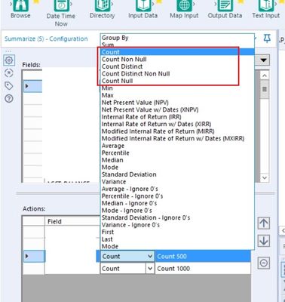Open dropdown arrow right of Fields
The image size is (285, 302).
(x=263, y=60)
